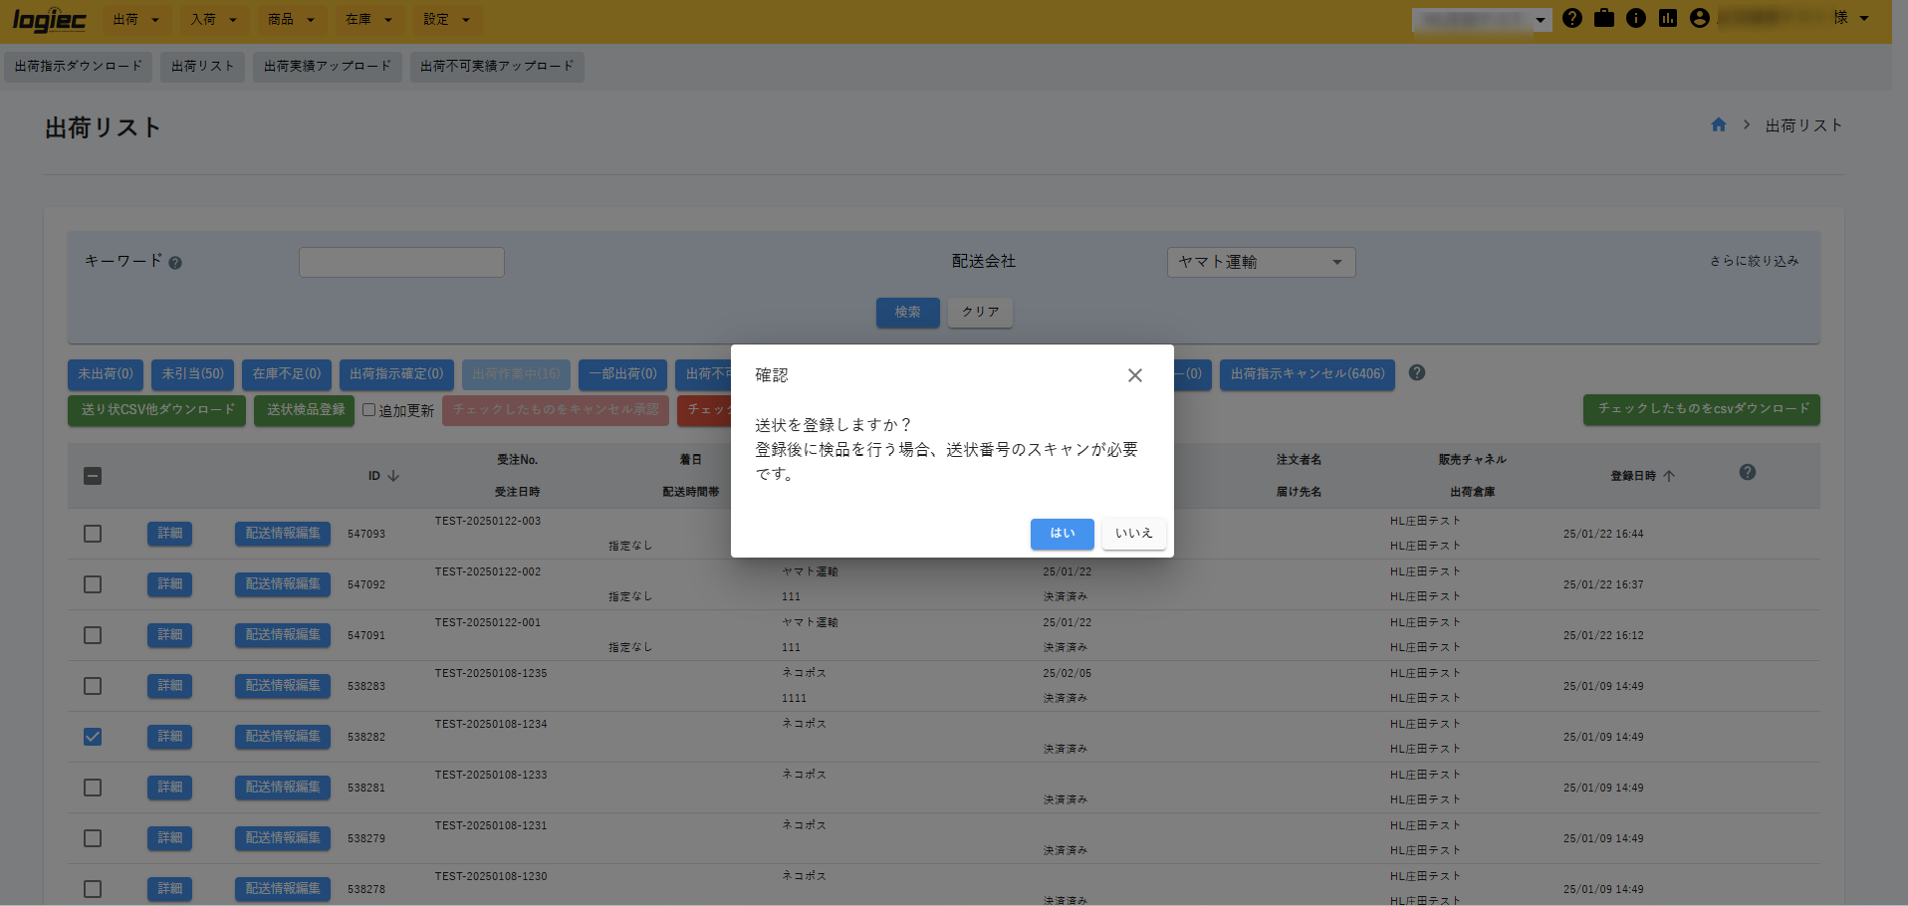Screen dimensions: 1908x906
Task: Click the briefcase icon in the top bar
Action: [1603, 18]
